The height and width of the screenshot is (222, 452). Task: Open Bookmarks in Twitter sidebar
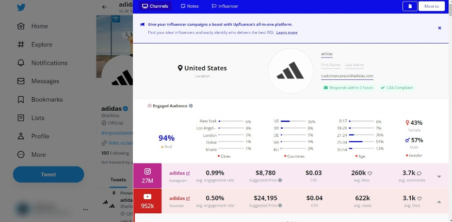[40, 100]
